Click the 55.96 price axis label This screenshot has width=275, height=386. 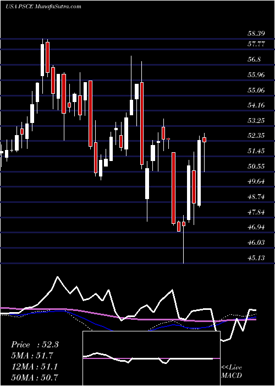pos(256,75)
